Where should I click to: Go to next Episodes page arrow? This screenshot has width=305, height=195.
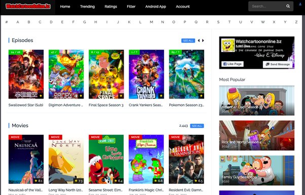(203, 40)
